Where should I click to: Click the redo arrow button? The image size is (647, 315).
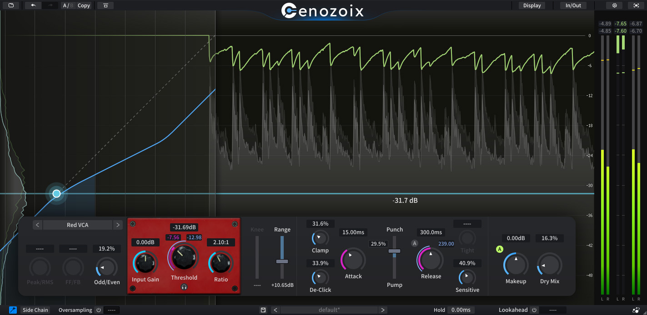point(50,5)
